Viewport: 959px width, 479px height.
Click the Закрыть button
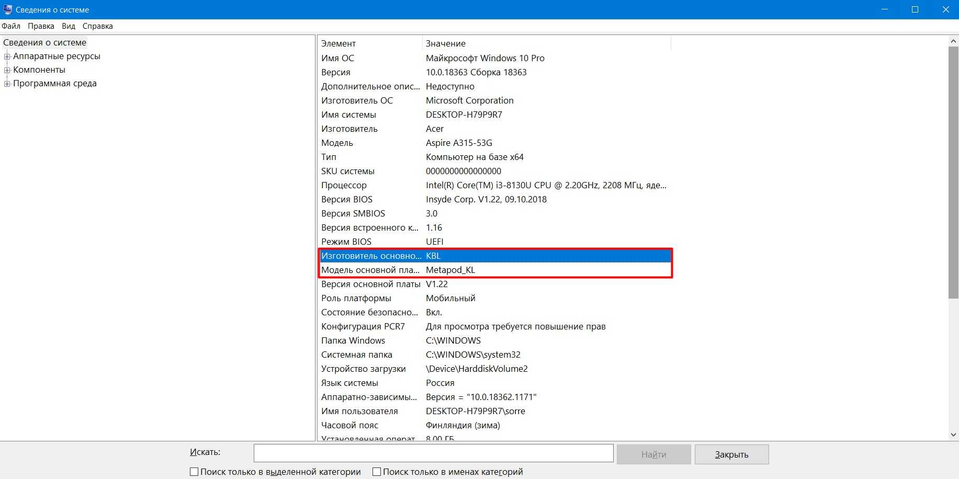[x=731, y=454]
